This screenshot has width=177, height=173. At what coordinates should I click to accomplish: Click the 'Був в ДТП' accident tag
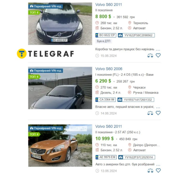[x=103, y=41]
